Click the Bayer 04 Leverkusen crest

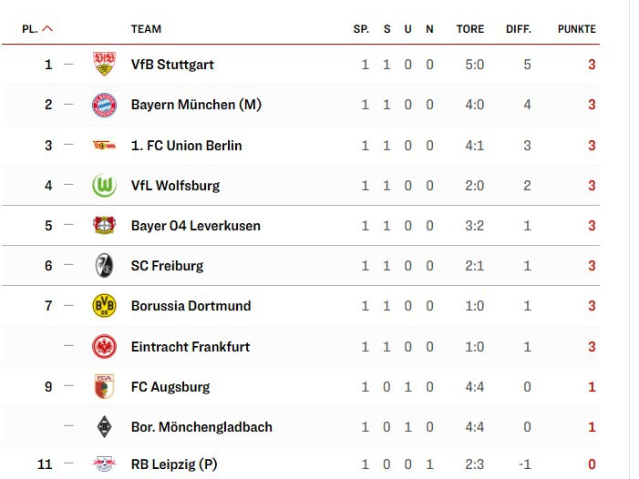104,226
